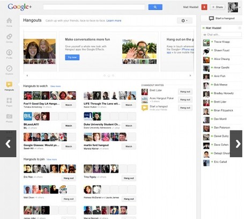Open the red notifications counter
Viewport: 244px width, 219px height.
204,7
